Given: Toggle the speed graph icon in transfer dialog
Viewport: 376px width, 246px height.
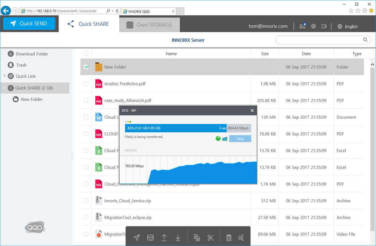Looking at the screenshot, I should coord(225,139).
